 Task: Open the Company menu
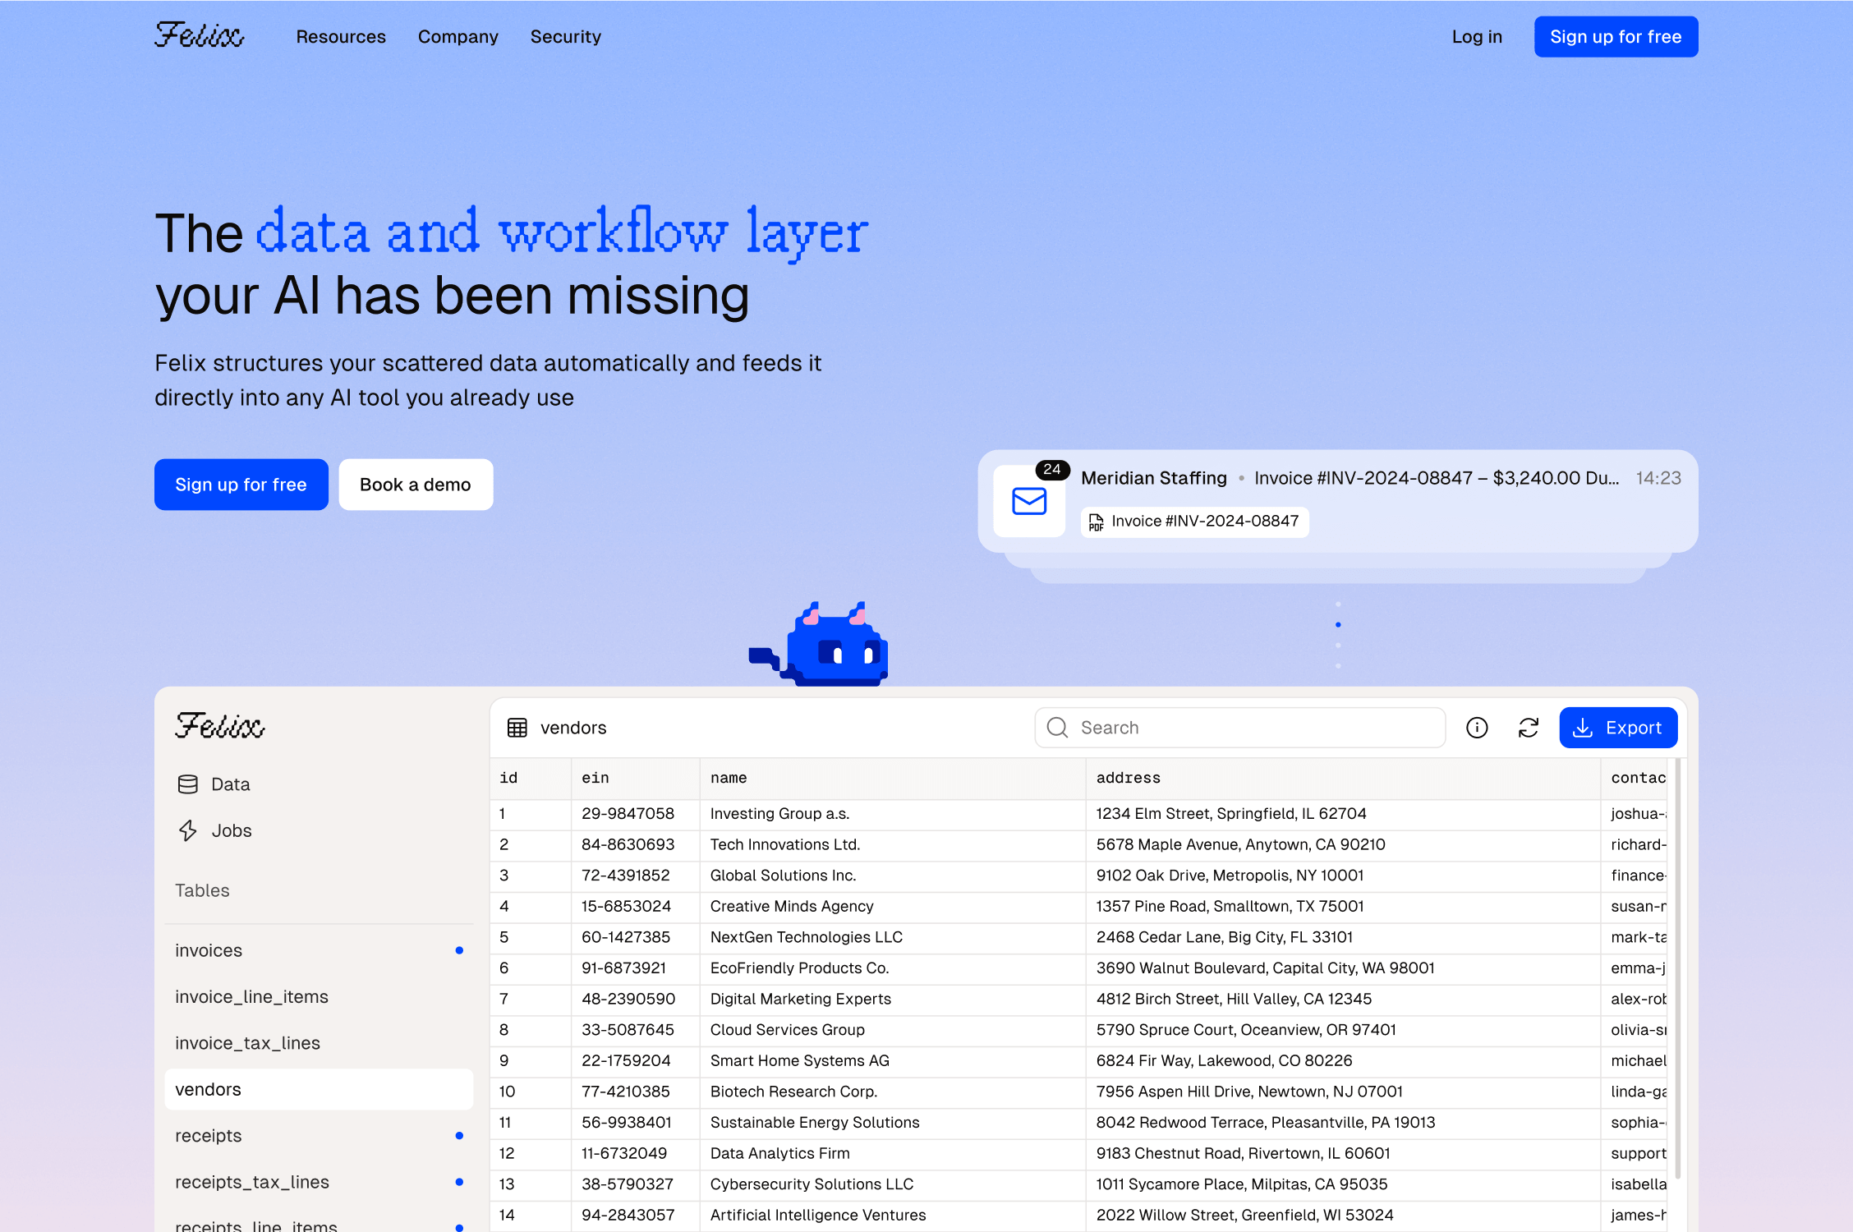(458, 37)
